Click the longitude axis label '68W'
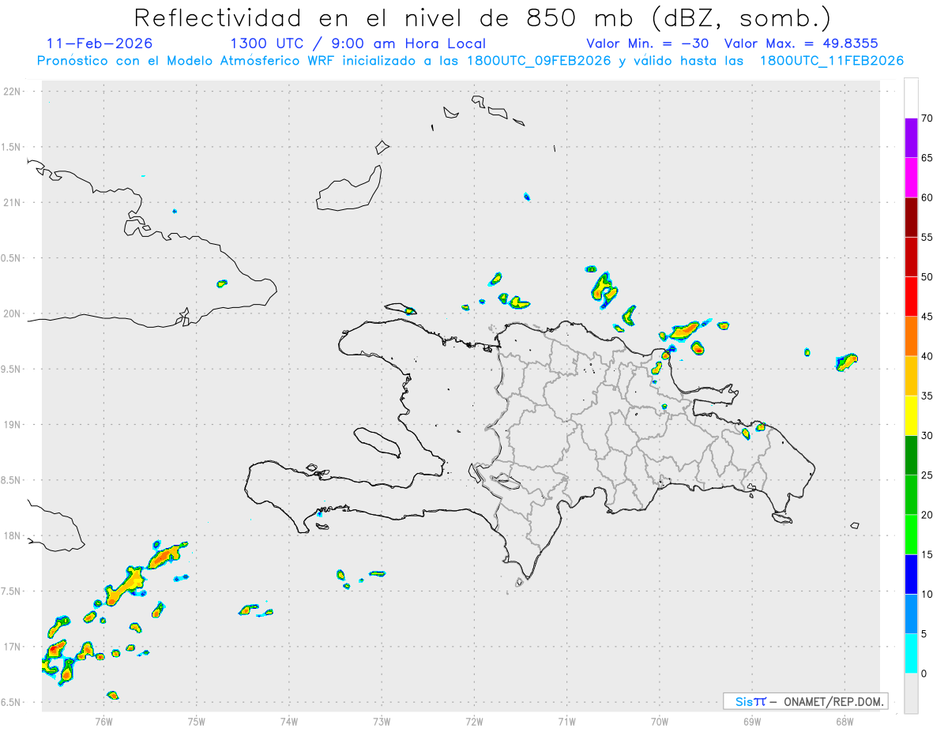This screenshot has width=948, height=732. tap(845, 720)
